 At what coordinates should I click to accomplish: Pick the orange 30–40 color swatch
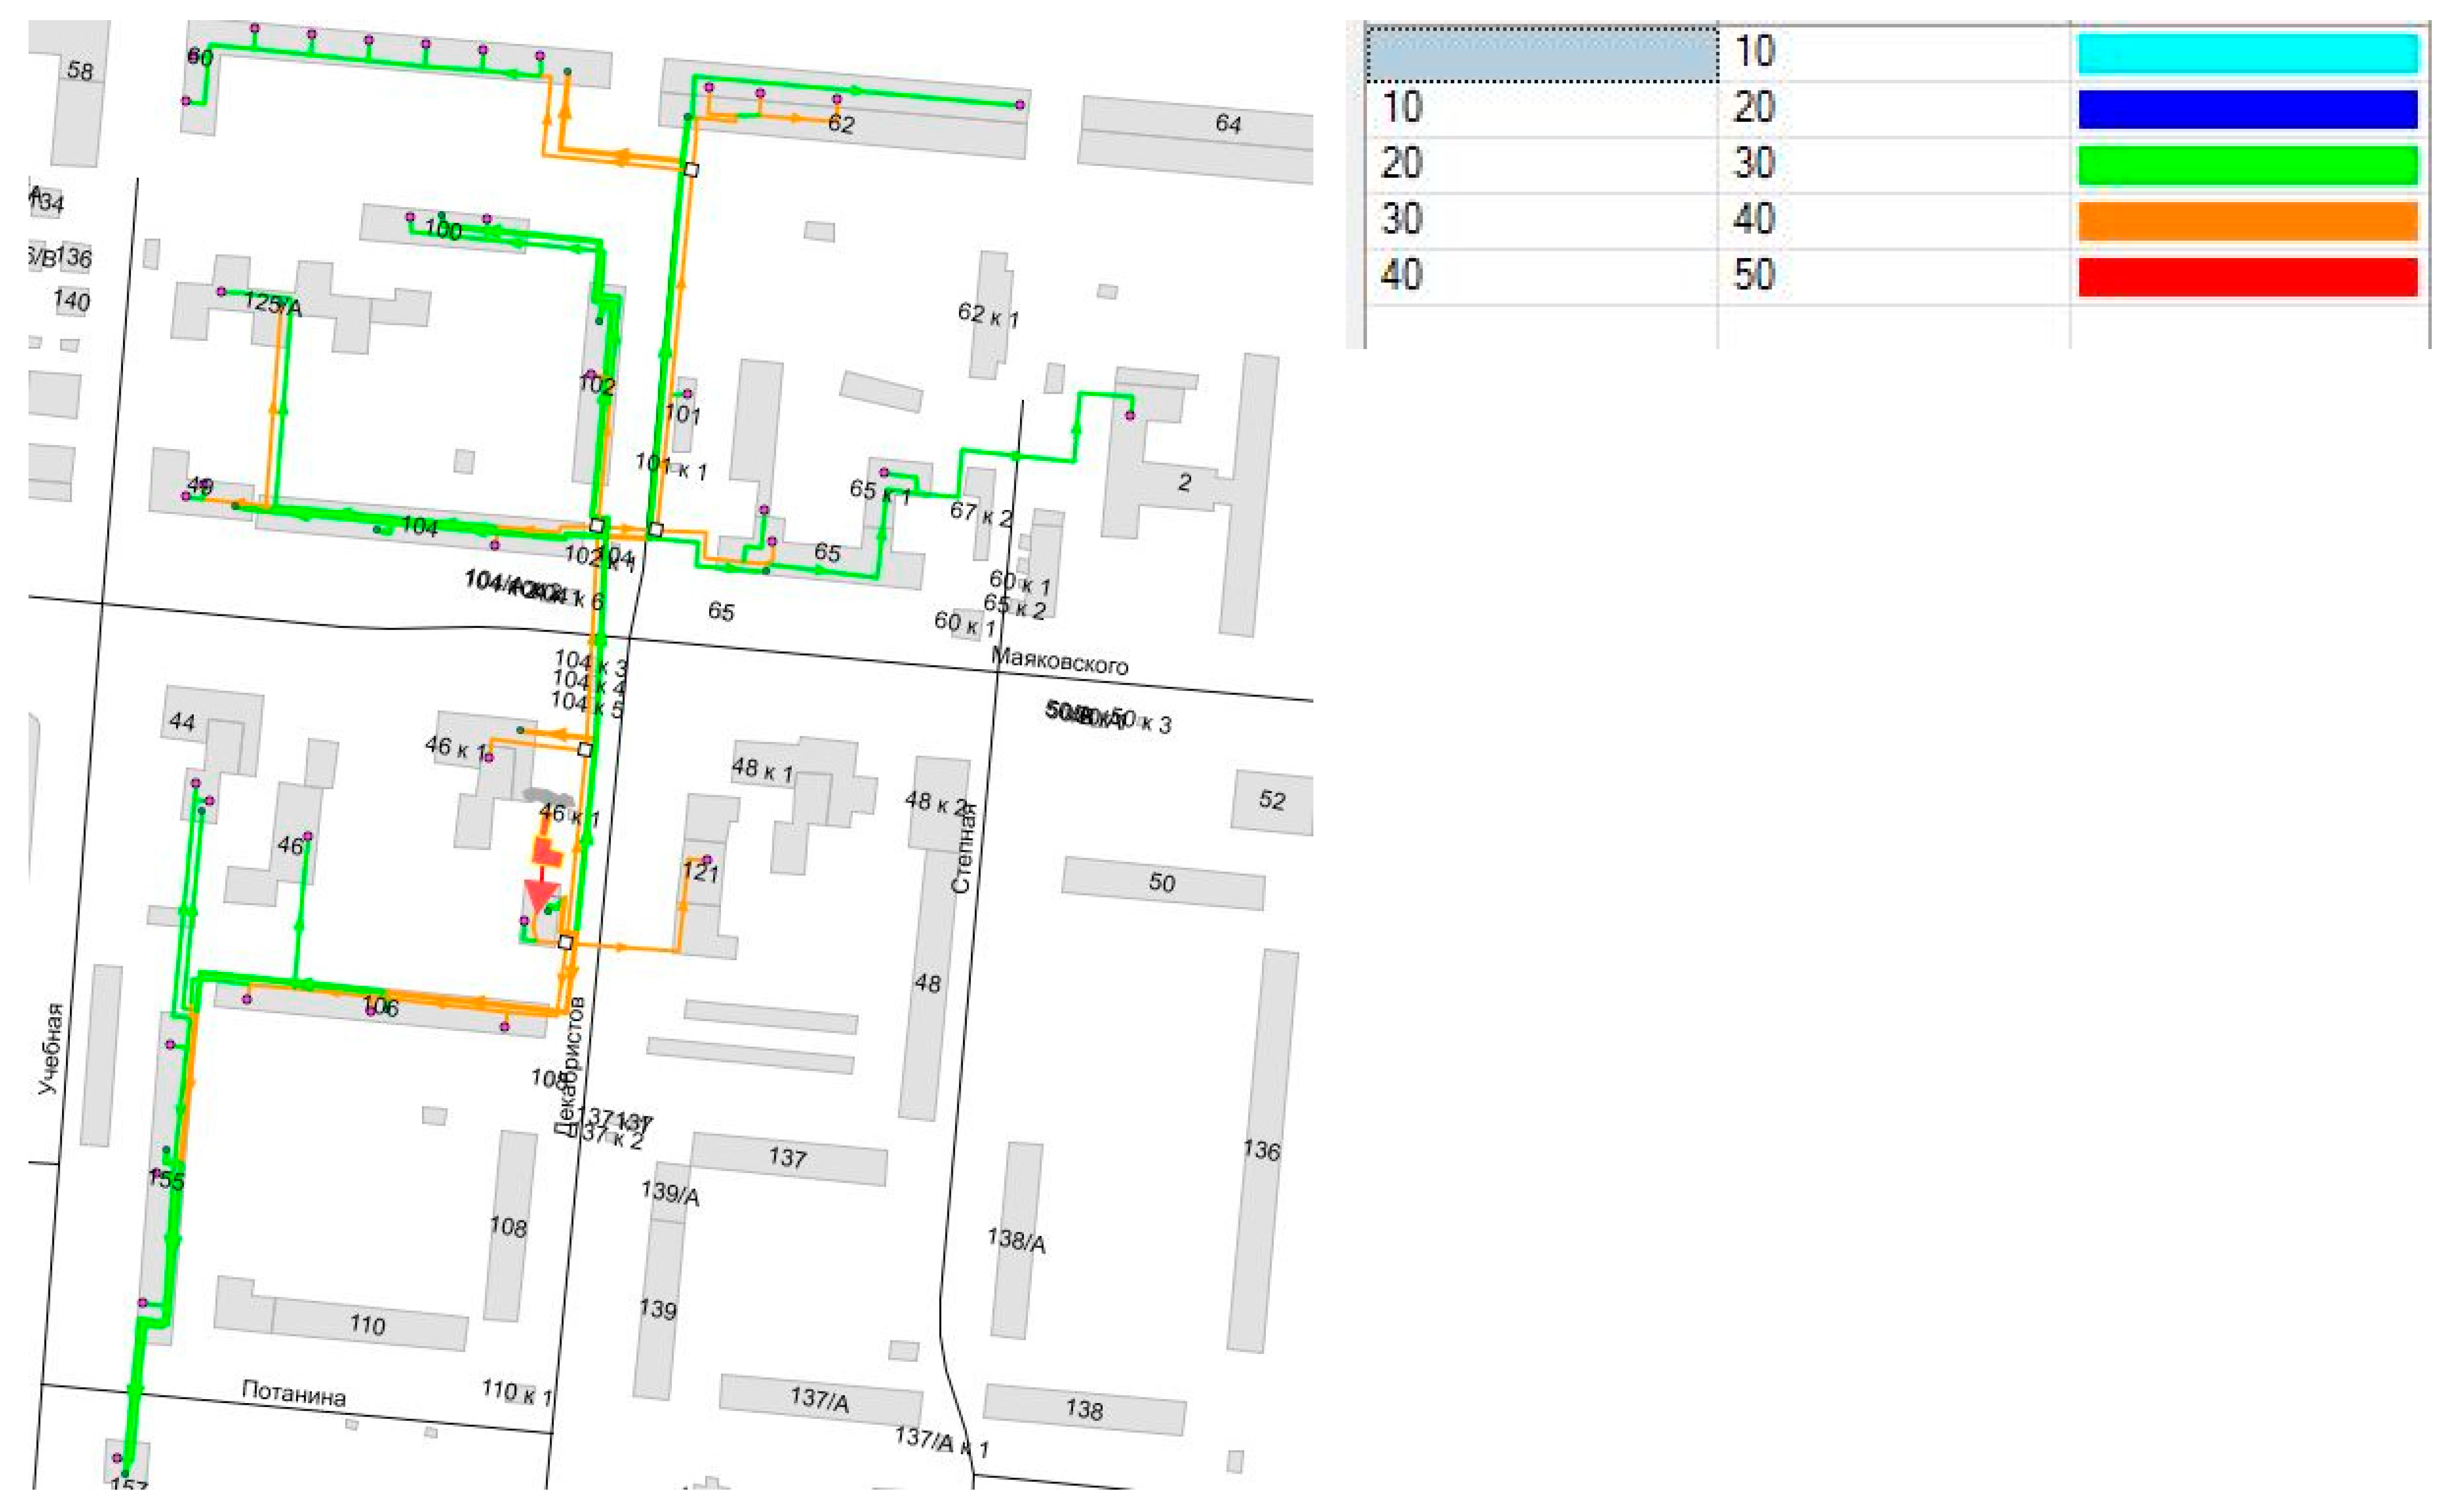click(2247, 222)
